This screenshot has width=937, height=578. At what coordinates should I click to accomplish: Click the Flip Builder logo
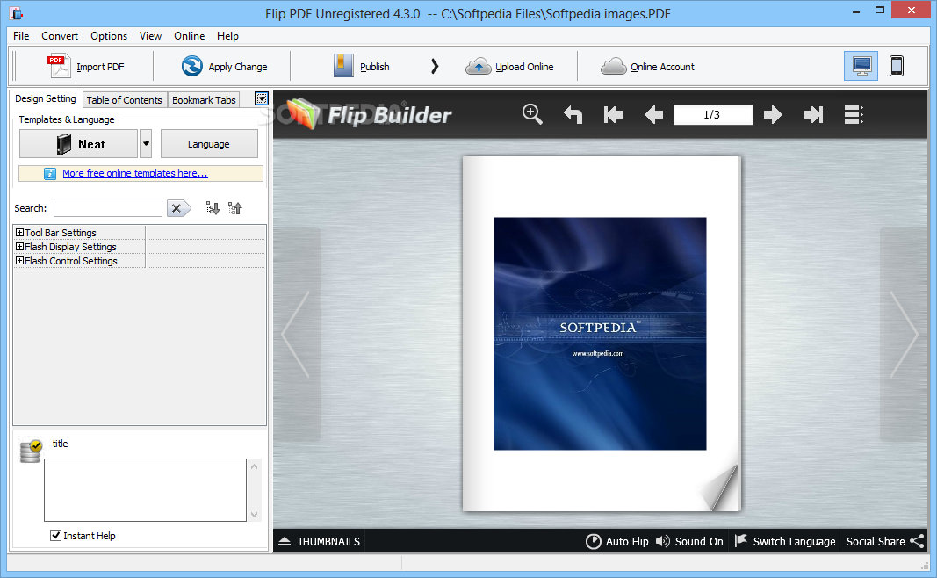370,114
